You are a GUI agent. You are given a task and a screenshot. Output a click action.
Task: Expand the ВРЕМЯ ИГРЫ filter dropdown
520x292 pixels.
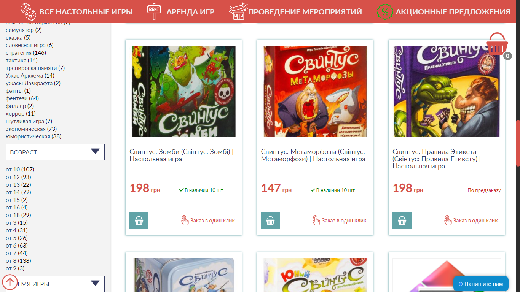coord(55,284)
